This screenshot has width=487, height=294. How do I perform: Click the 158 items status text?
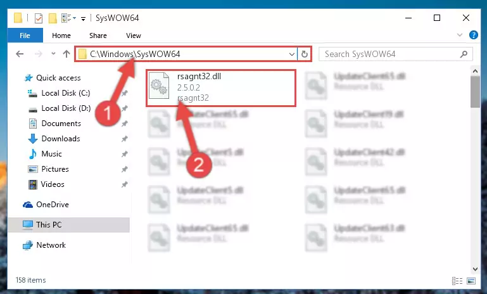(x=31, y=280)
